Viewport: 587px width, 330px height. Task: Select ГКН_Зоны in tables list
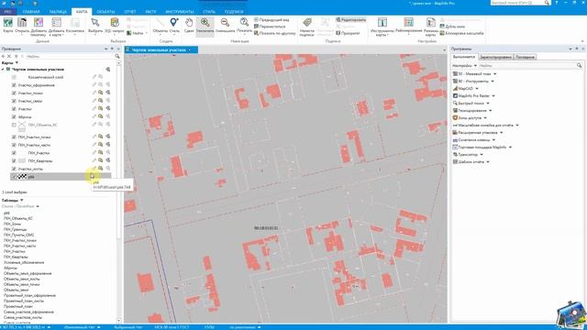pos(13,224)
